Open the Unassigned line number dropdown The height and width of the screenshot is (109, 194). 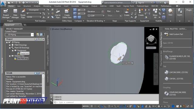point(36,10)
